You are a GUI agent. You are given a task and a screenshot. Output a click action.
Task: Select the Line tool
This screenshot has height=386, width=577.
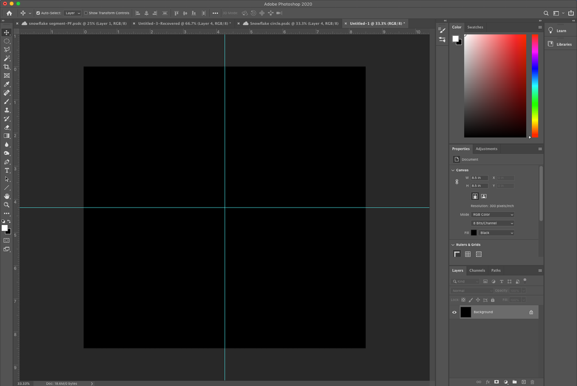pos(6,188)
